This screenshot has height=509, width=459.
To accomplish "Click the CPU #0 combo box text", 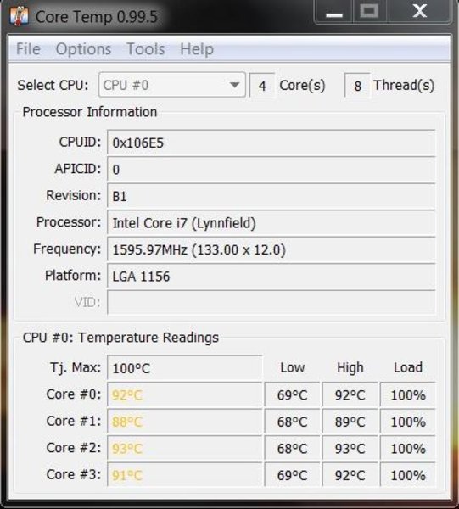I will coord(126,86).
